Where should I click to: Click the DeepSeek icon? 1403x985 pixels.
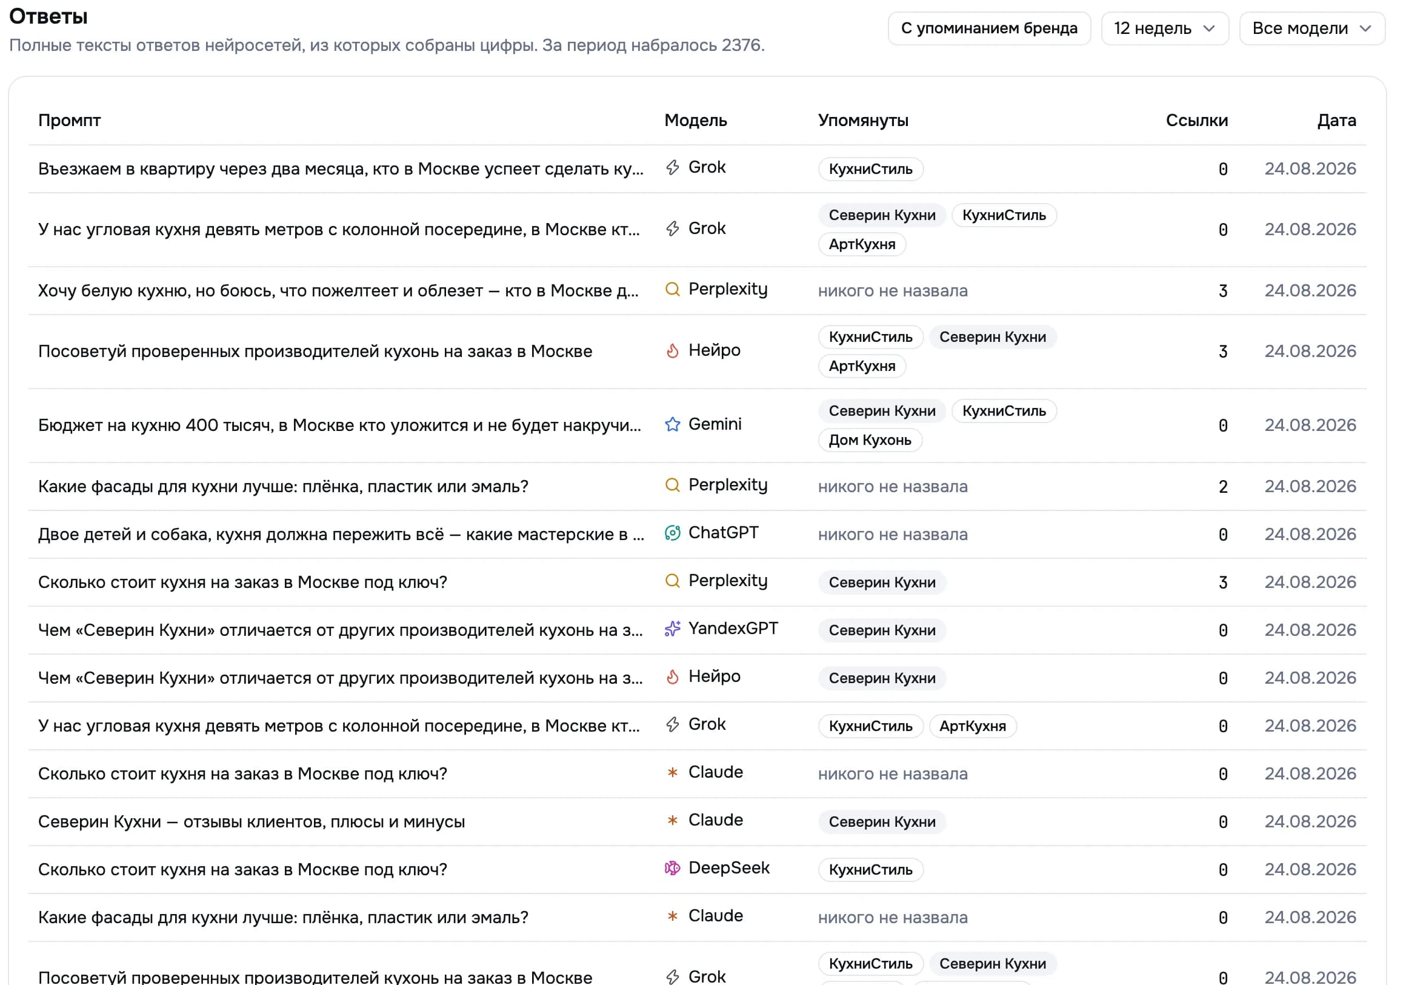tap(672, 868)
